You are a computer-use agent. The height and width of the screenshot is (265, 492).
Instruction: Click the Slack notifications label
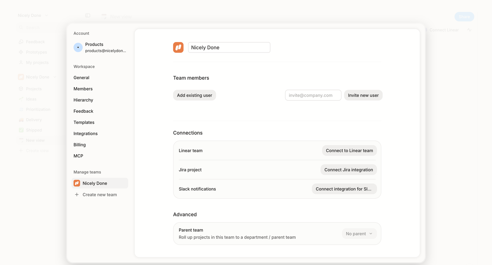click(197, 189)
